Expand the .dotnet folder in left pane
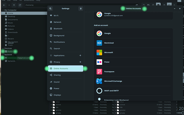The width and height of the screenshot is (184, 115). (51, 105)
